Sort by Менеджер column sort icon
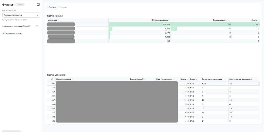264x132 pixels. [x=58, y=20]
